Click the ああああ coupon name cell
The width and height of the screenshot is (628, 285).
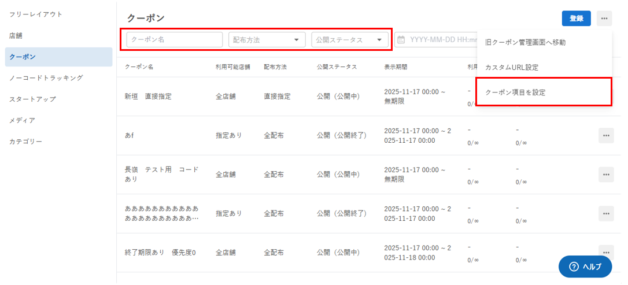point(162,213)
